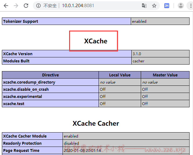Select the version value 3.1.0
The image size is (193, 155).
[x=137, y=54]
